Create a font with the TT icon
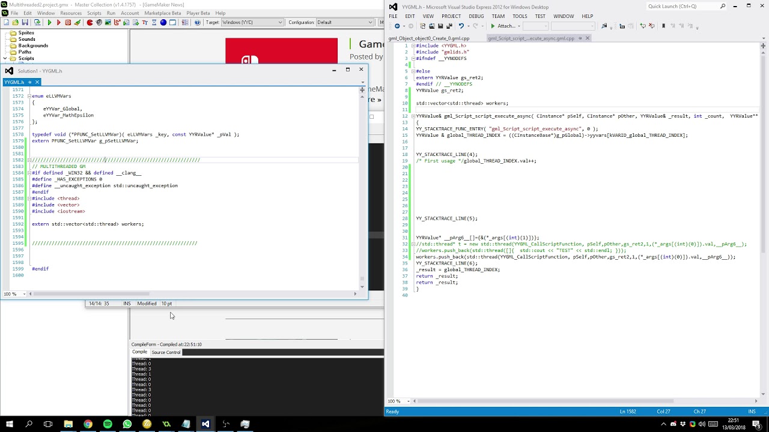 [x=145, y=22]
